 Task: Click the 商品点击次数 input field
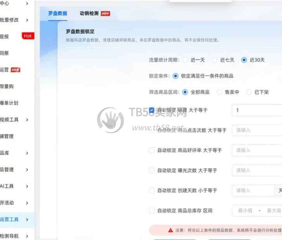coord(257,130)
